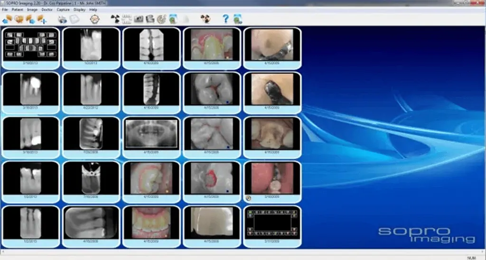Click the black radiation X-ray capture icon
The image size is (486, 260).
[115, 19]
